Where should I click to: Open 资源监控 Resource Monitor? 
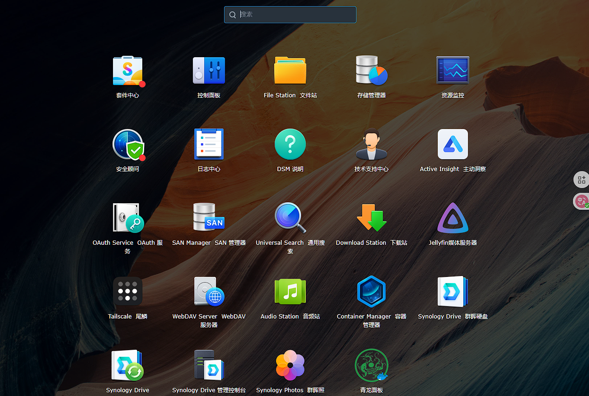(x=453, y=71)
